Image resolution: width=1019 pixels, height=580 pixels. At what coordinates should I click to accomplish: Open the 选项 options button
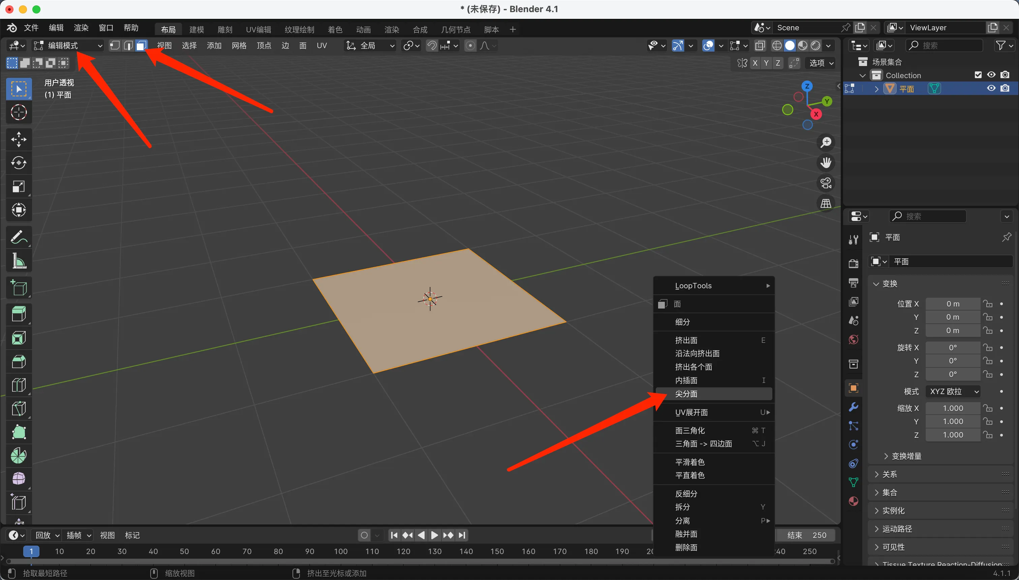[x=821, y=63]
